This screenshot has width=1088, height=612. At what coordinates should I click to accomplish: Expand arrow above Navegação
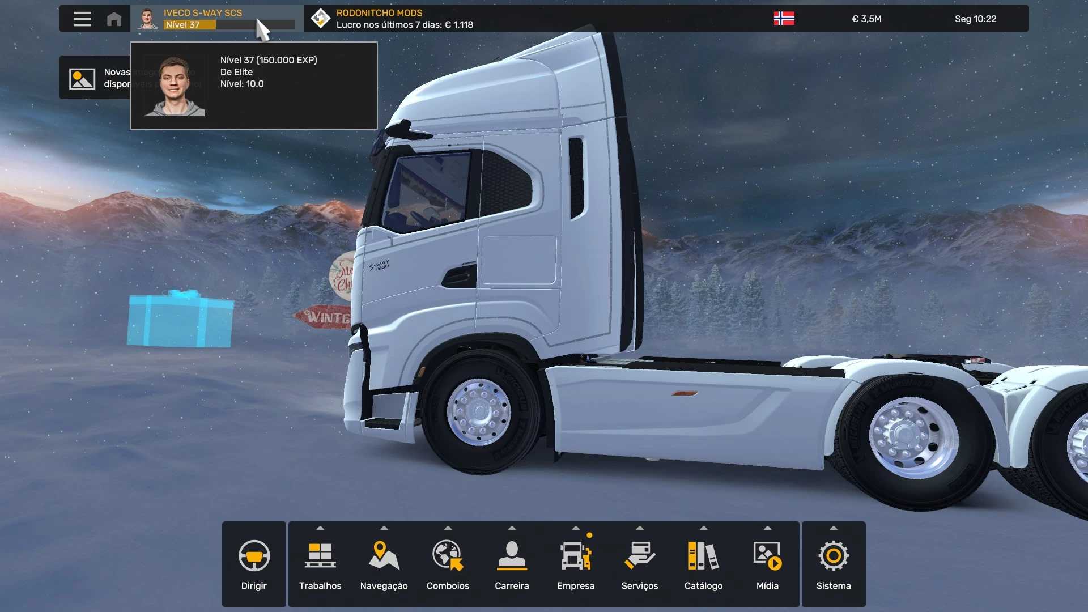[x=384, y=528]
